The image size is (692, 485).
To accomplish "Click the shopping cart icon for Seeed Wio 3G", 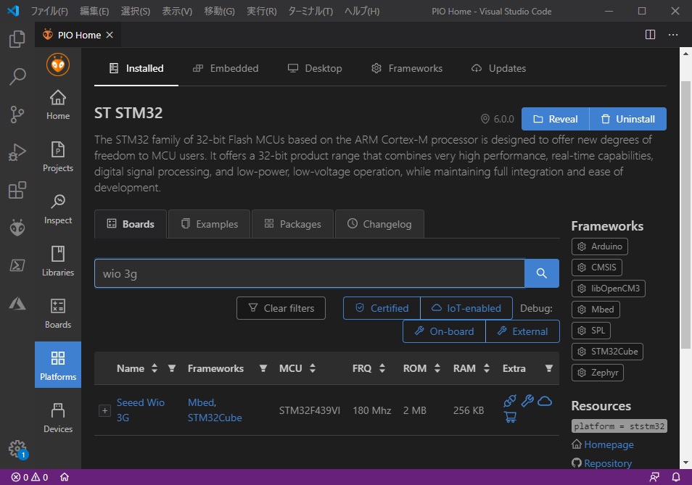I will tap(510, 417).
